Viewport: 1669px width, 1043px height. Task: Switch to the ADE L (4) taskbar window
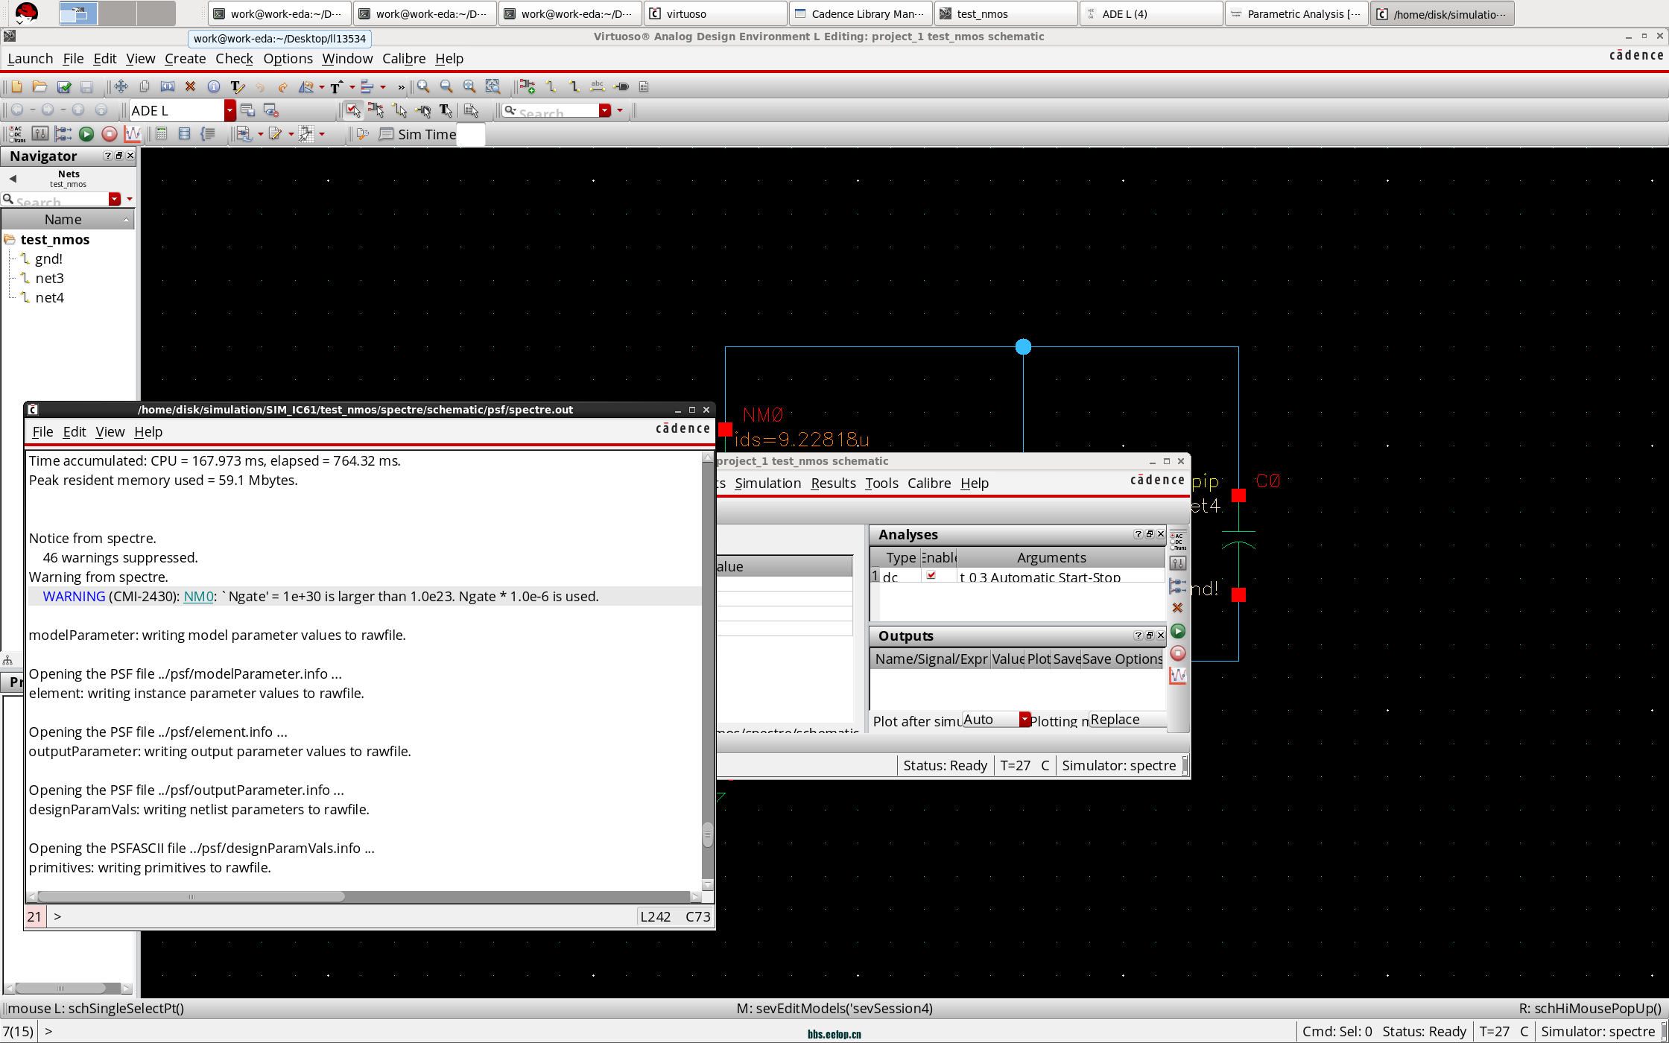[x=1150, y=13]
